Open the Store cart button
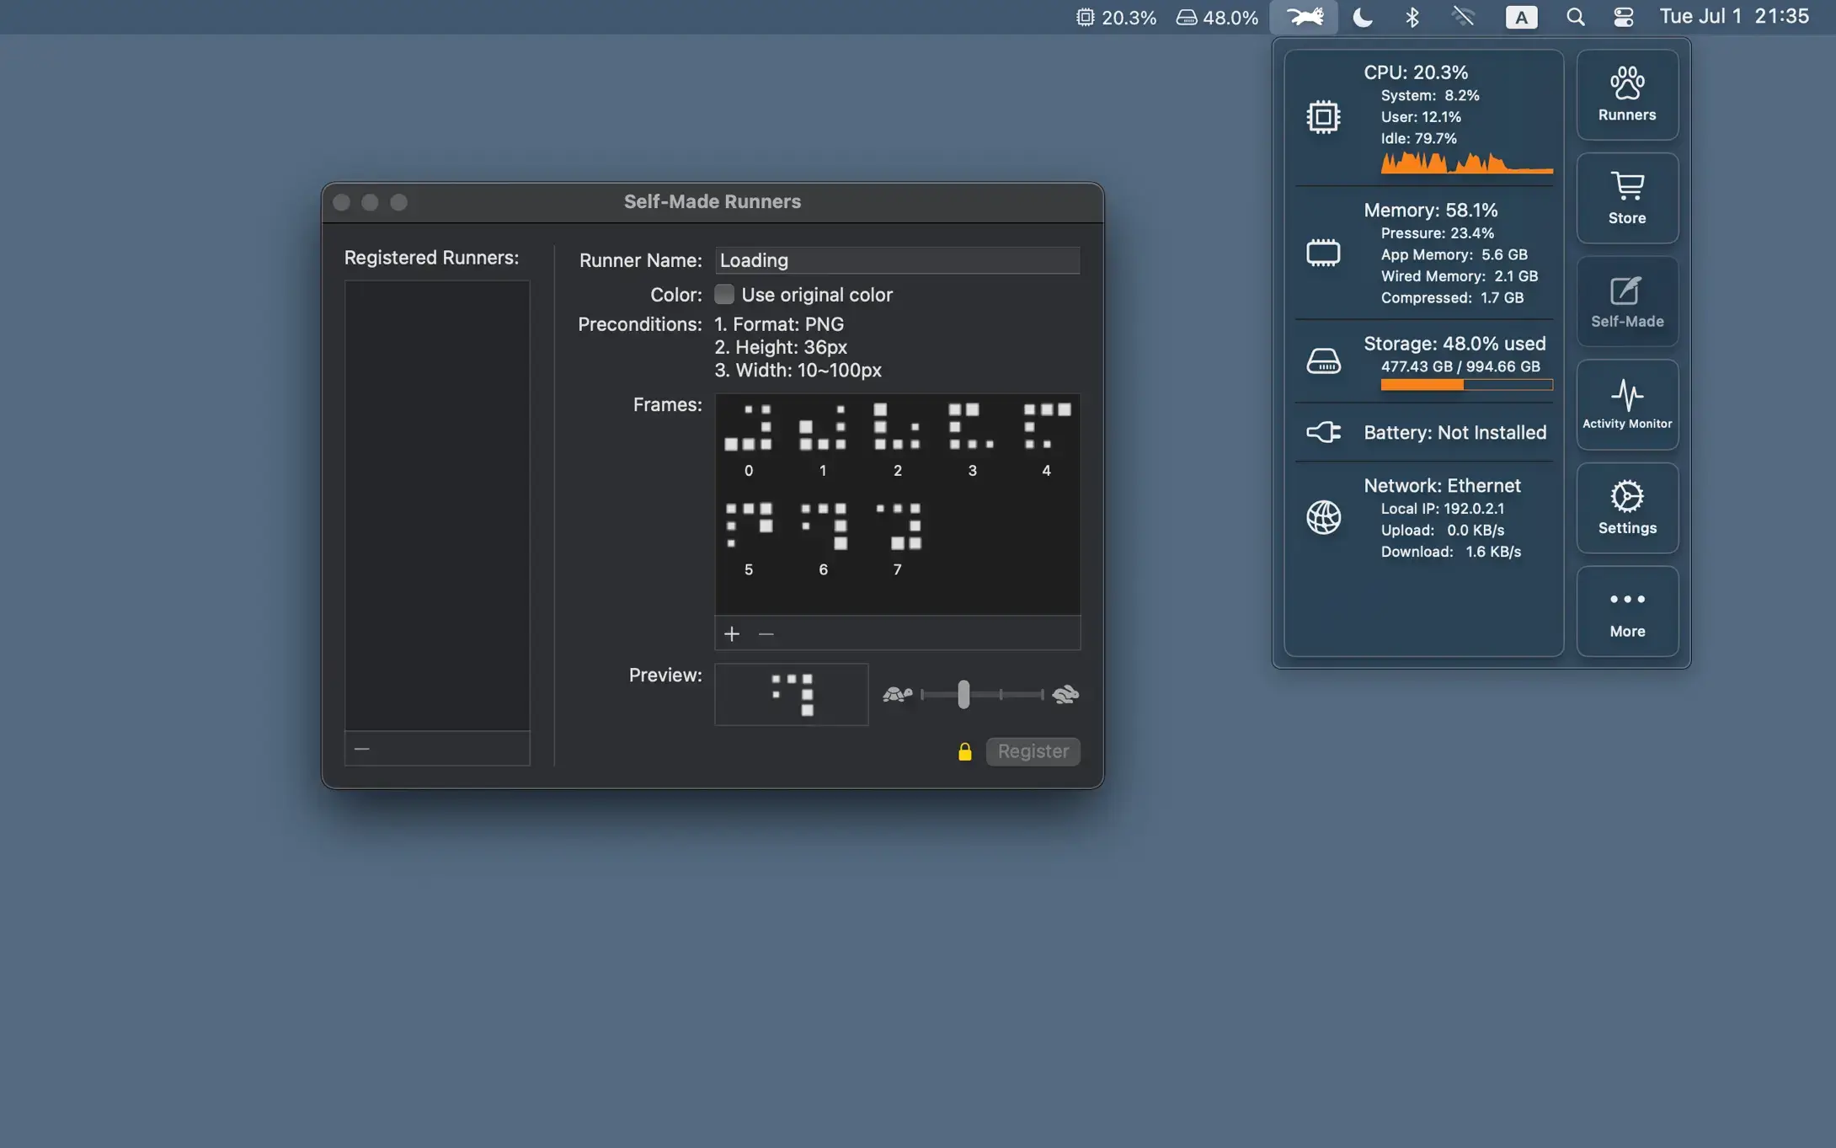The image size is (1836, 1148). [x=1626, y=198]
